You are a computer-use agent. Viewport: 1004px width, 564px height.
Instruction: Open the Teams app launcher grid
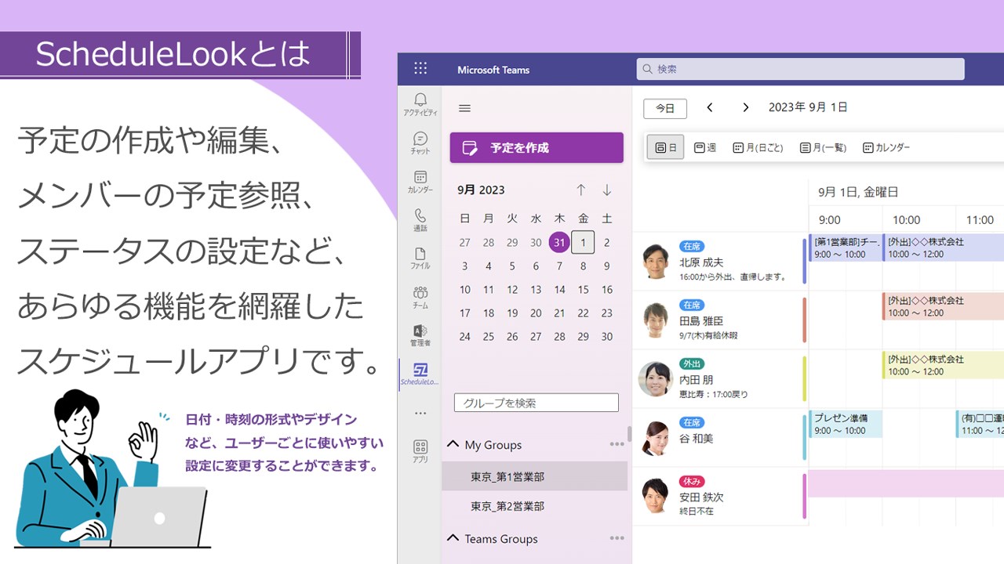420,69
